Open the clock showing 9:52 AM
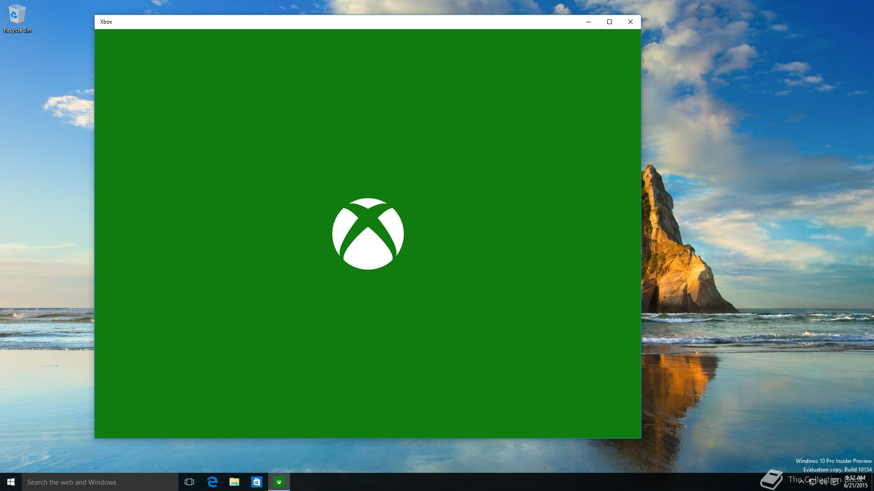This screenshot has width=874, height=491. pyautogui.click(x=856, y=482)
